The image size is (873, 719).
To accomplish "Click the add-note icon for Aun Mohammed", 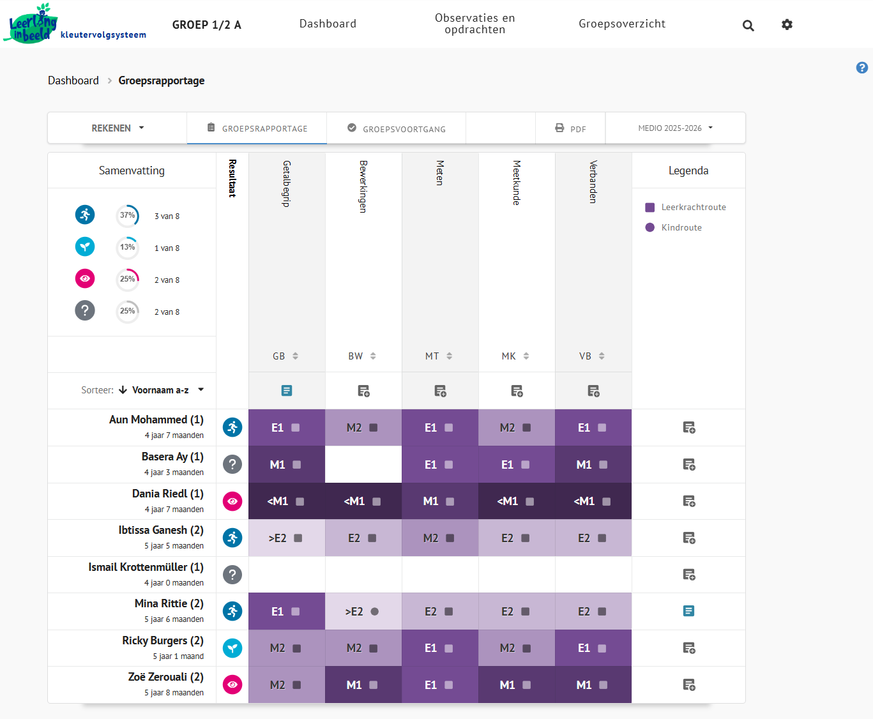I will pyautogui.click(x=688, y=428).
